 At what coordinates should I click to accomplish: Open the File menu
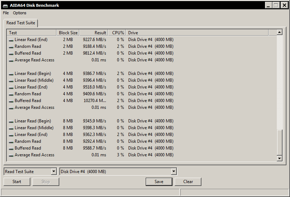pyautogui.click(x=6, y=13)
